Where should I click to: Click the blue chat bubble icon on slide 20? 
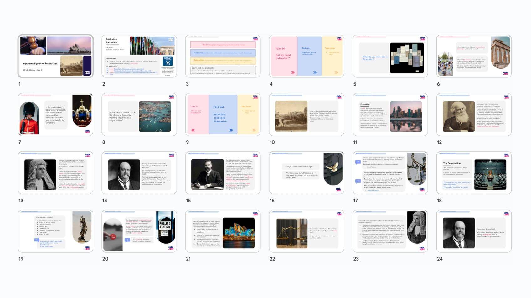click(x=127, y=240)
